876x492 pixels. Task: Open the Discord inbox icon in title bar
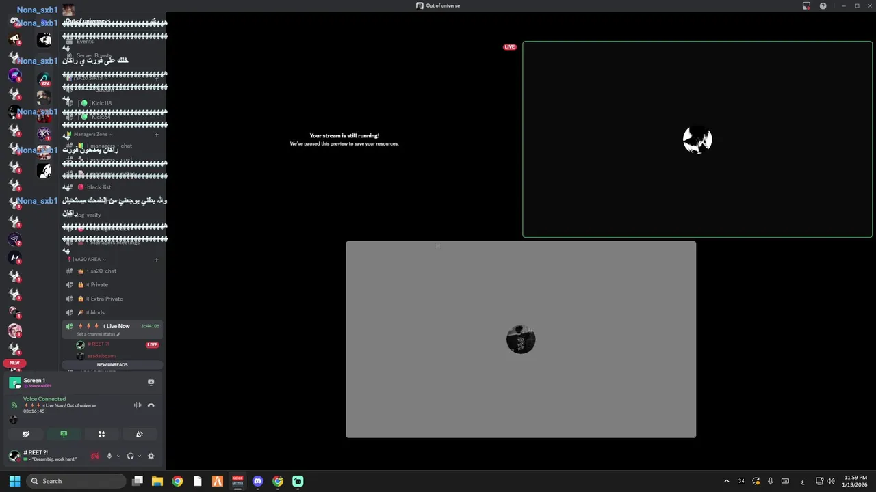tap(806, 5)
